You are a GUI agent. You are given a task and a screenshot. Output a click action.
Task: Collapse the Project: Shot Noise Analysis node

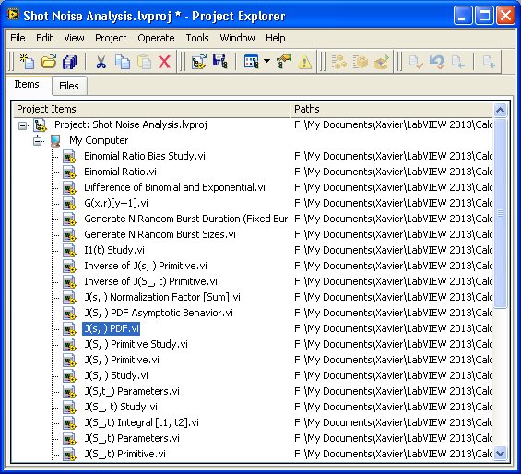[x=23, y=125]
